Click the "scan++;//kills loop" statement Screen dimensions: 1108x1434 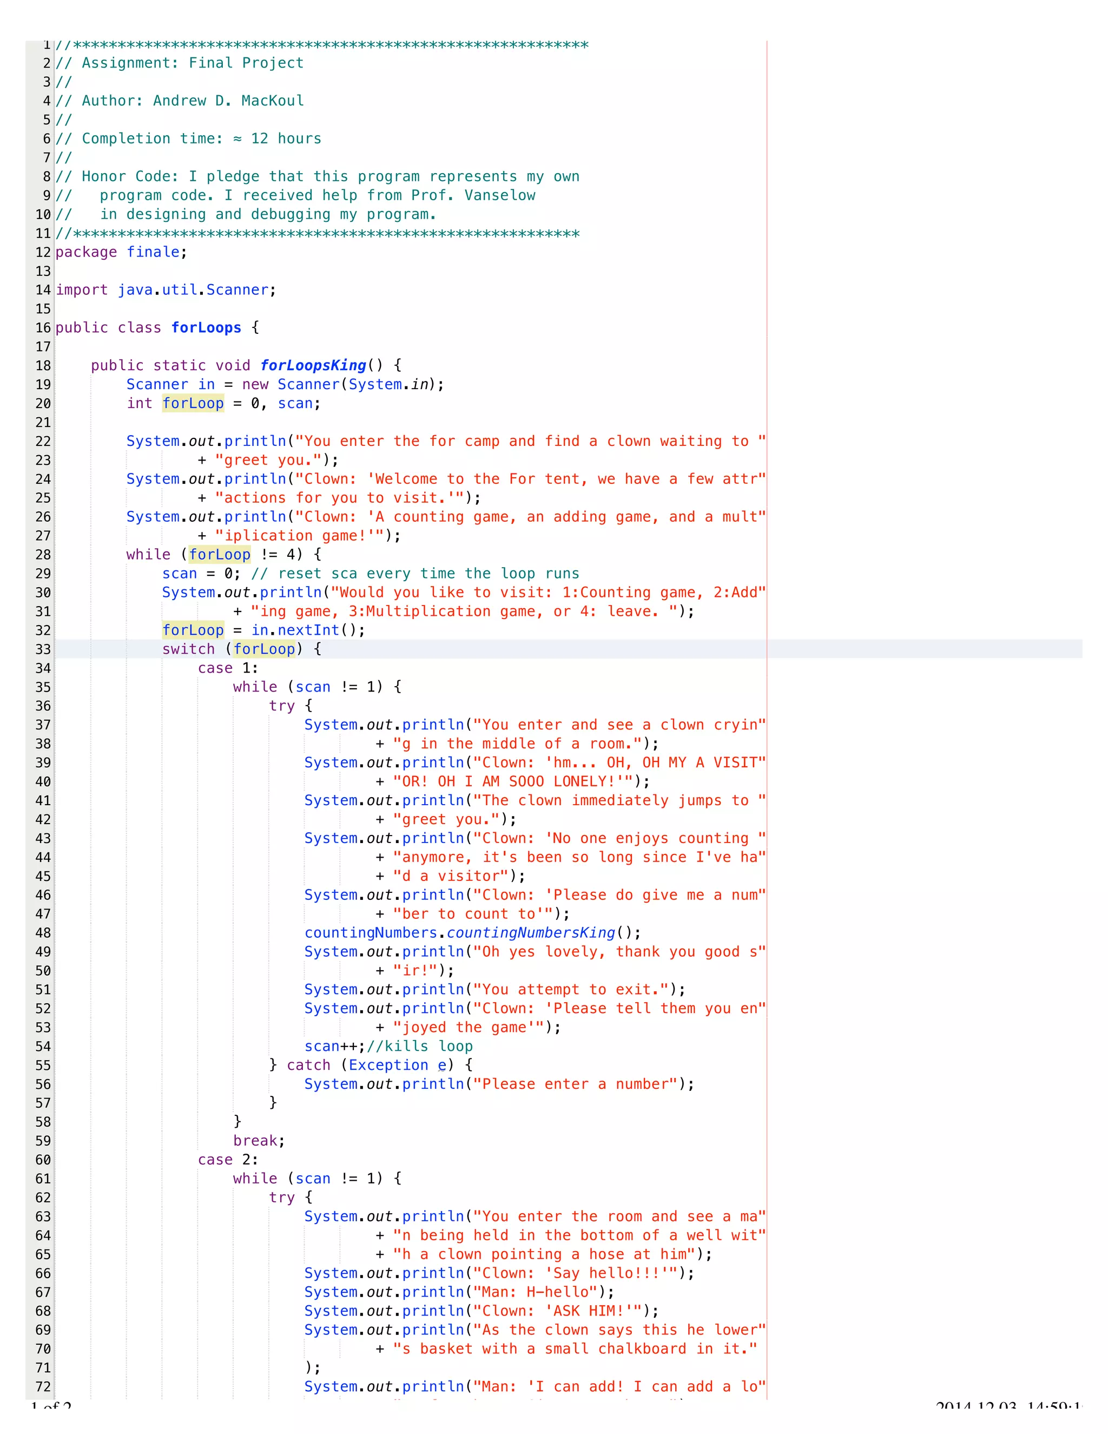(x=388, y=1047)
